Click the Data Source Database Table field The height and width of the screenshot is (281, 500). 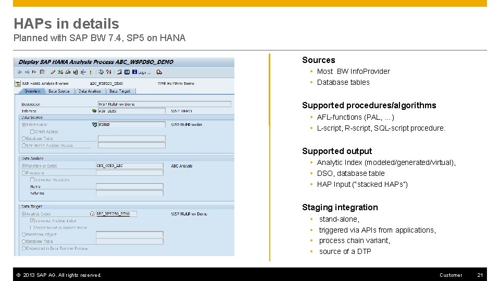pyautogui.click(x=131, y=138)
